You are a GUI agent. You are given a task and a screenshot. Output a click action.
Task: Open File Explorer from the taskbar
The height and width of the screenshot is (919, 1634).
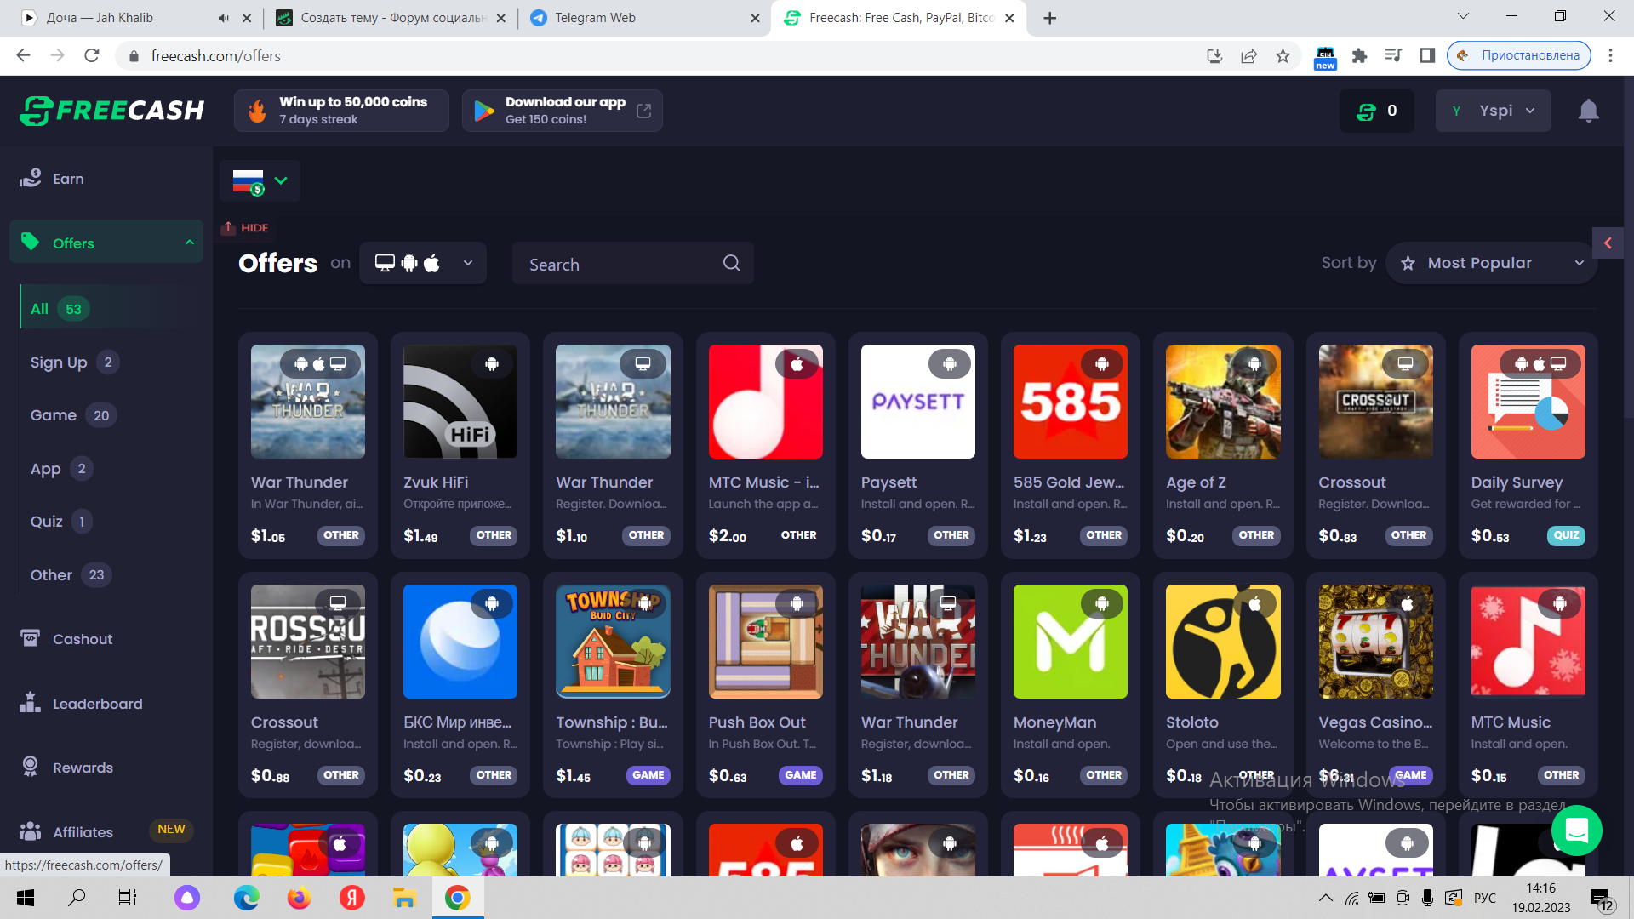pyautogui.click(x=404, y=898)
